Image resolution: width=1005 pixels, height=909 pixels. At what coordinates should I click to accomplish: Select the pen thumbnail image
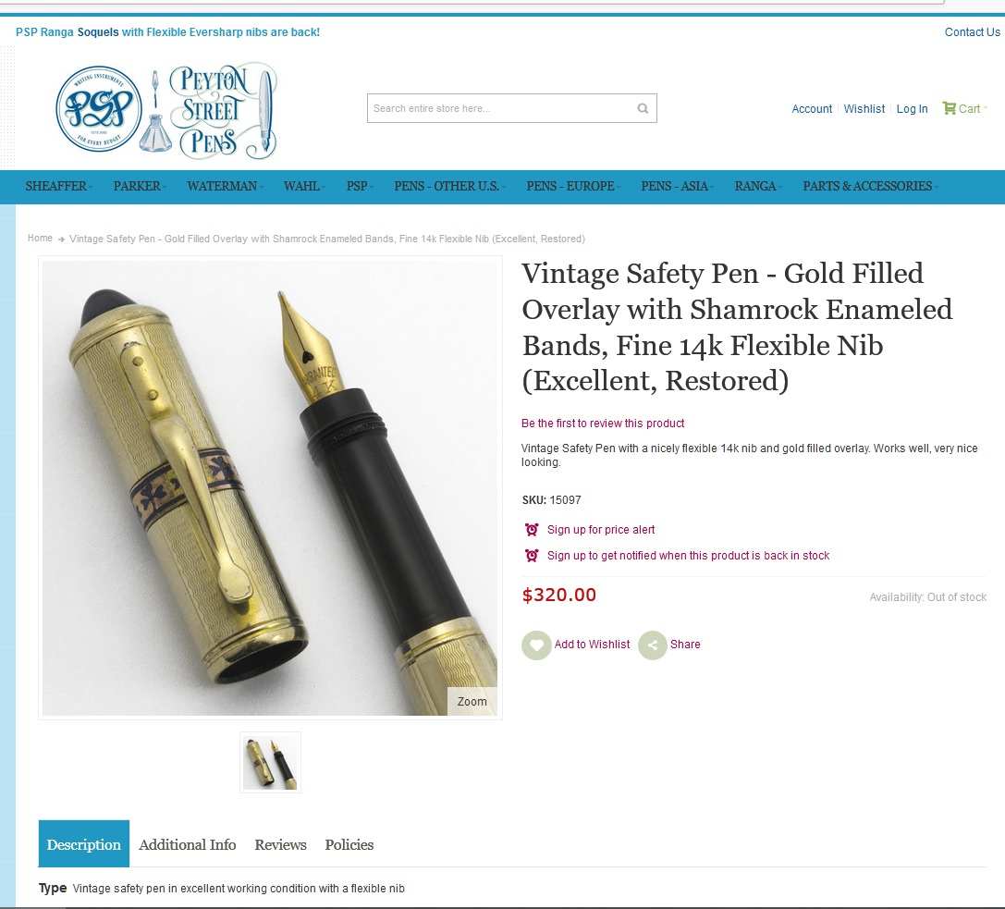tap(271, 762)
